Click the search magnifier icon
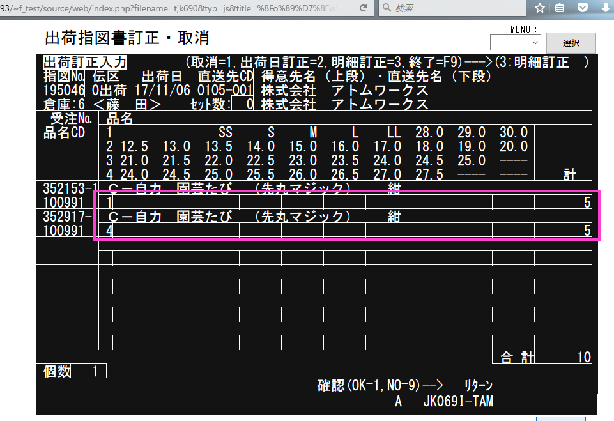This screenshot has width=614, height=421. [387, 8]
